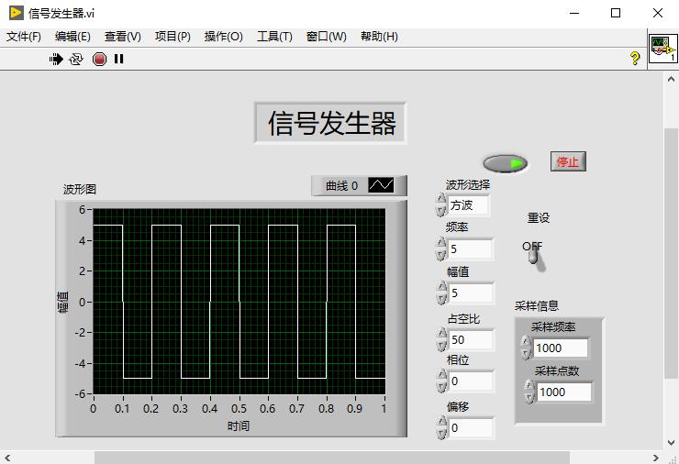The width and height of the screenshot is (679, 464).
Task: Click the 采样信息 cluster label
Action: 537,306
